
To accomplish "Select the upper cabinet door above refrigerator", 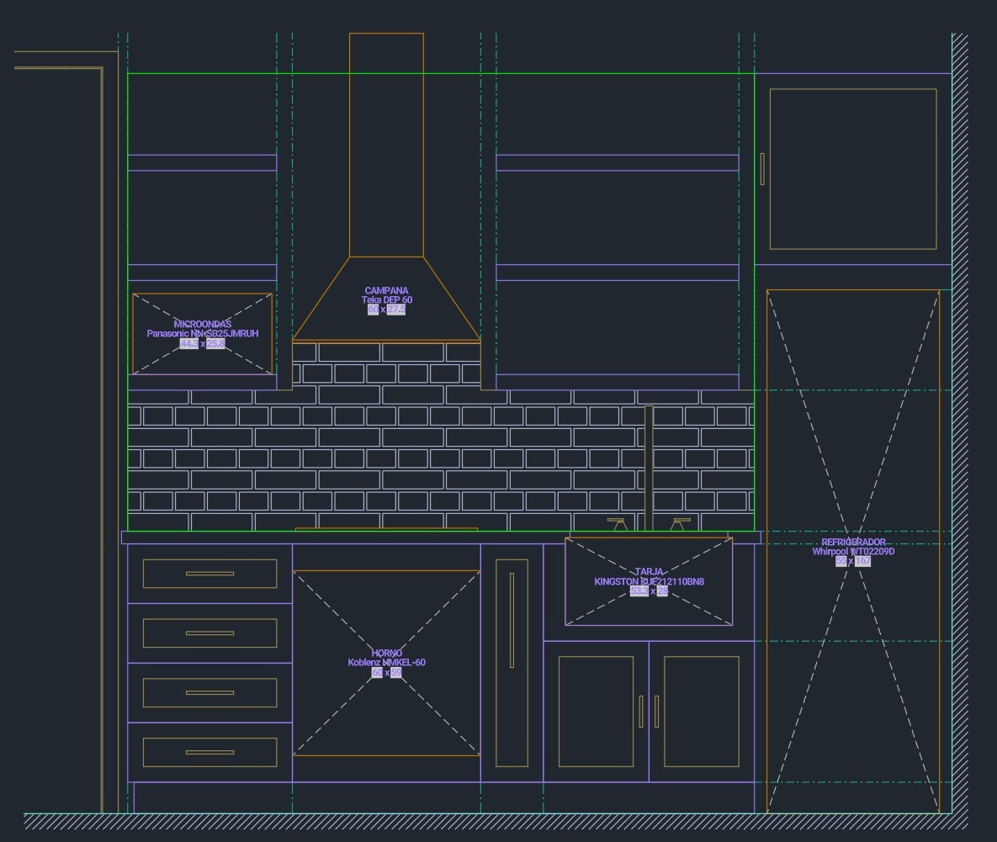I will point(852,169).
